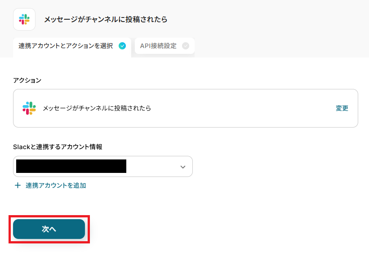Click the gray header area right of API接続設定
This screenshot has height=256, width=369.
point(279,46)
